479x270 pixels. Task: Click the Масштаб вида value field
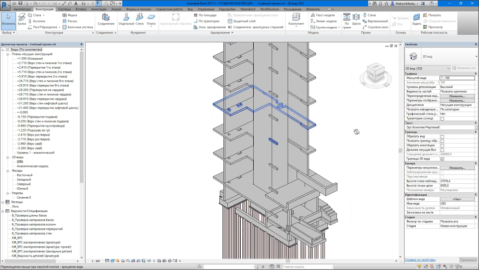pos(457,78)
